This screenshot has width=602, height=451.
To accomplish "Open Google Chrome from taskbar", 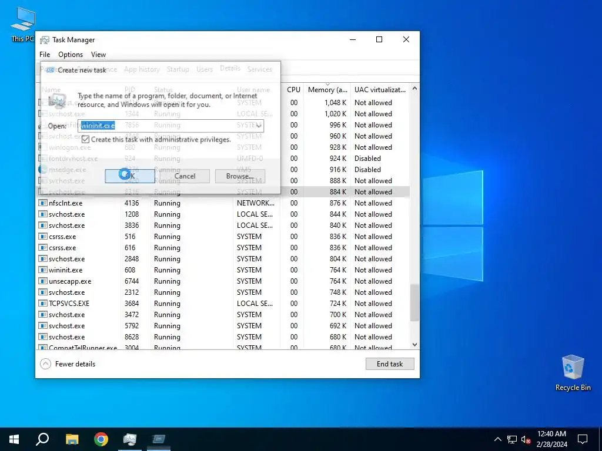I will point(101,439).
